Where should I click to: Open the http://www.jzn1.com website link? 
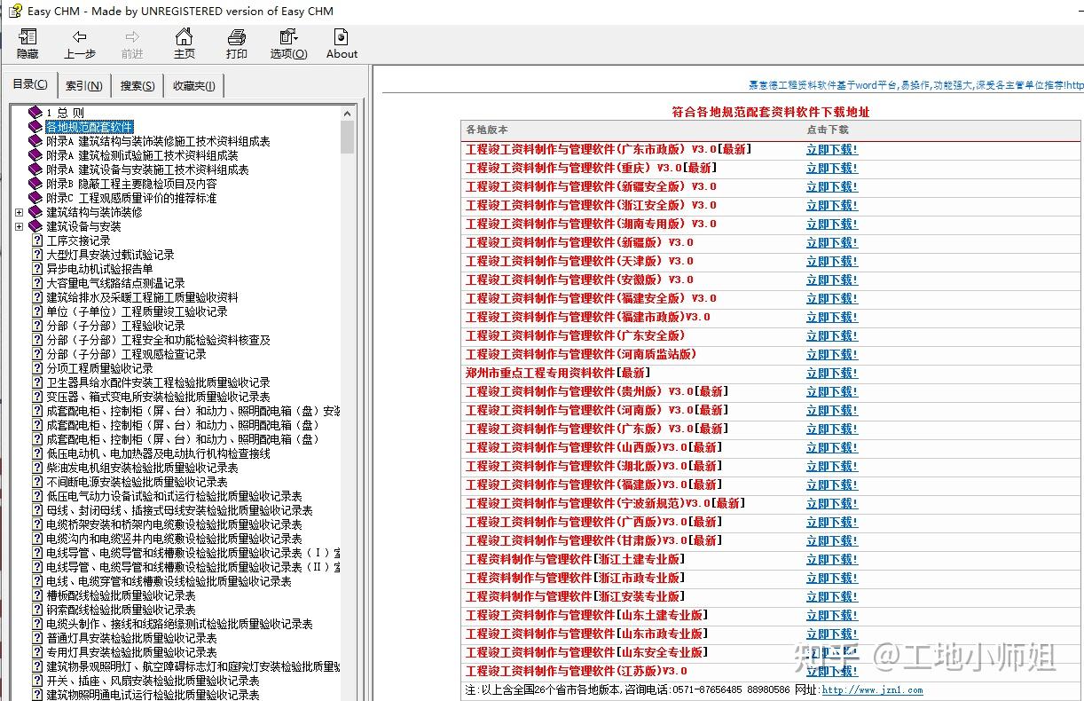coord(872,689)
